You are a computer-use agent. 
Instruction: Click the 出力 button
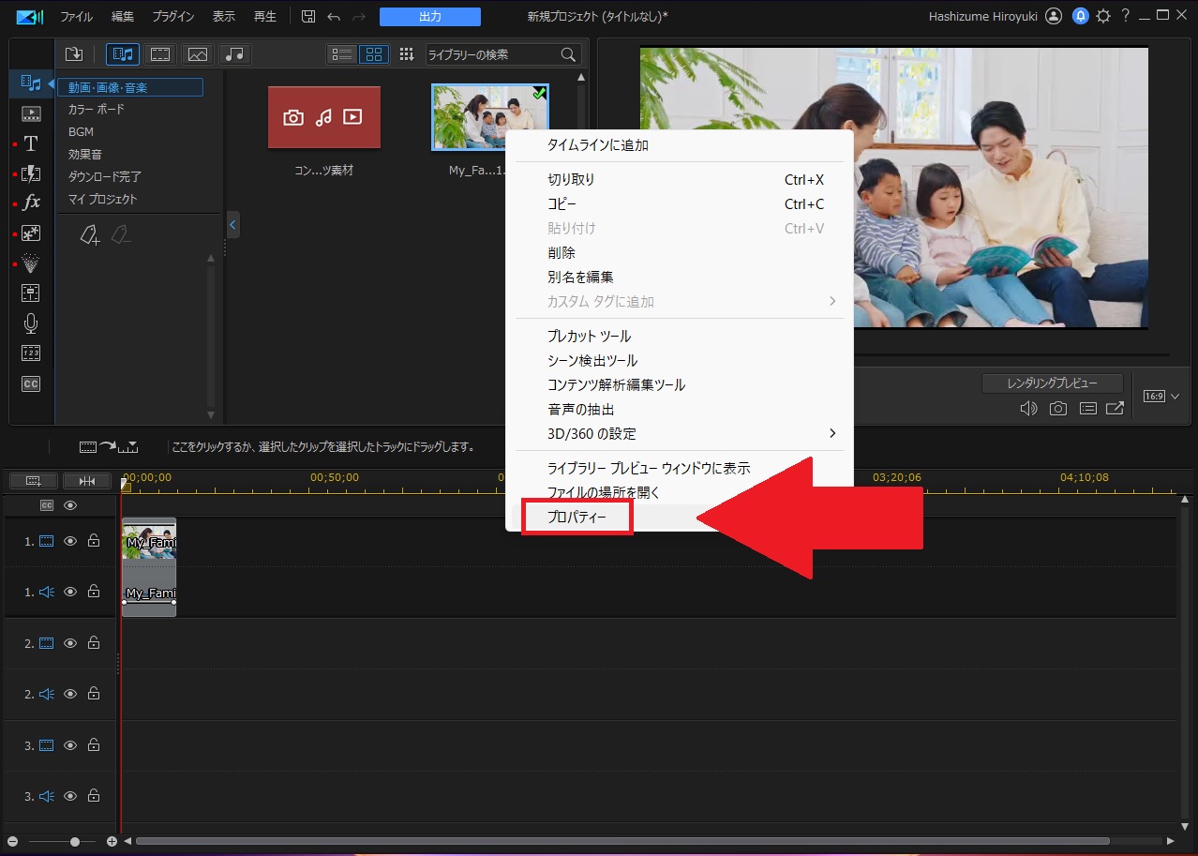click(430, 17)
